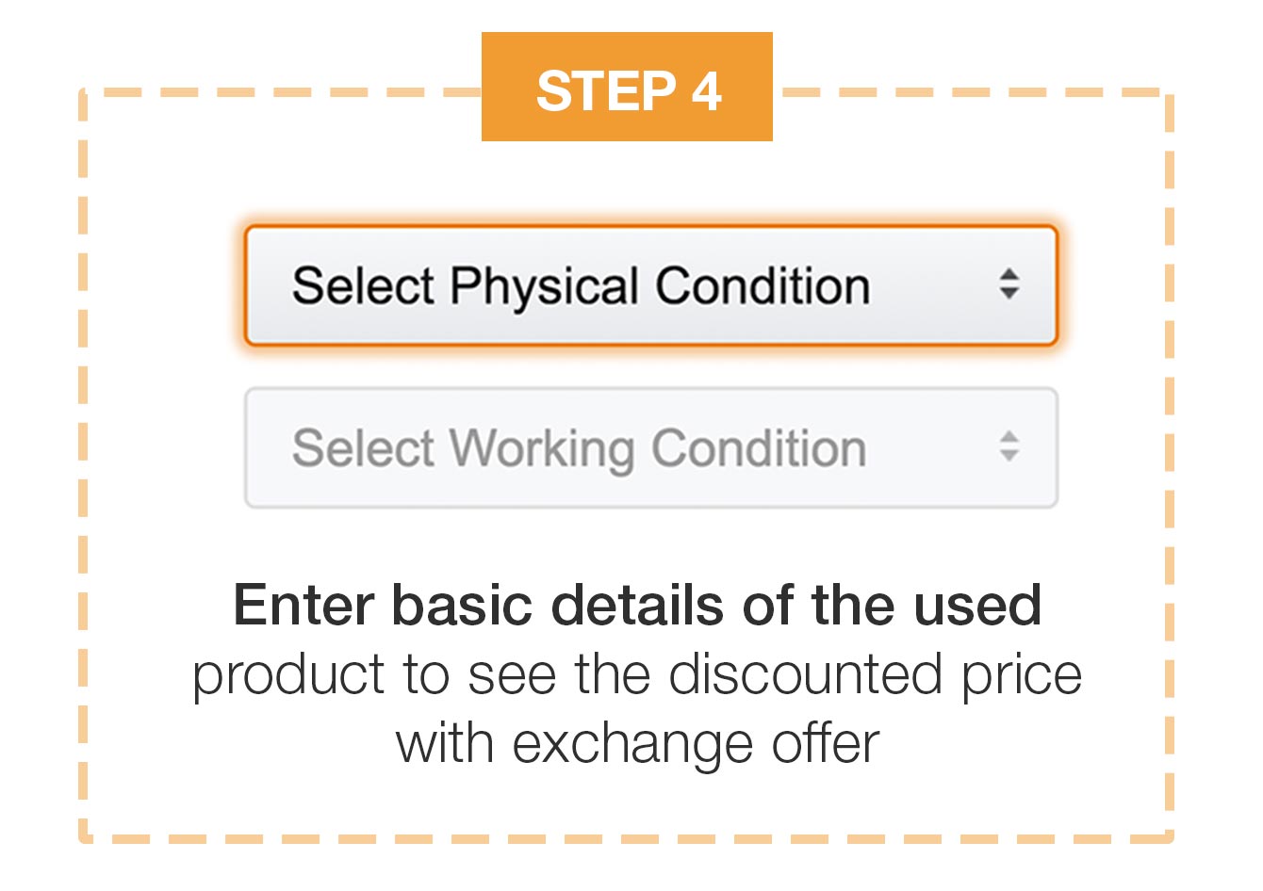1263x891 pixels.
Task: Click the 'with exchange offer' text
Action: pos(637,743)
